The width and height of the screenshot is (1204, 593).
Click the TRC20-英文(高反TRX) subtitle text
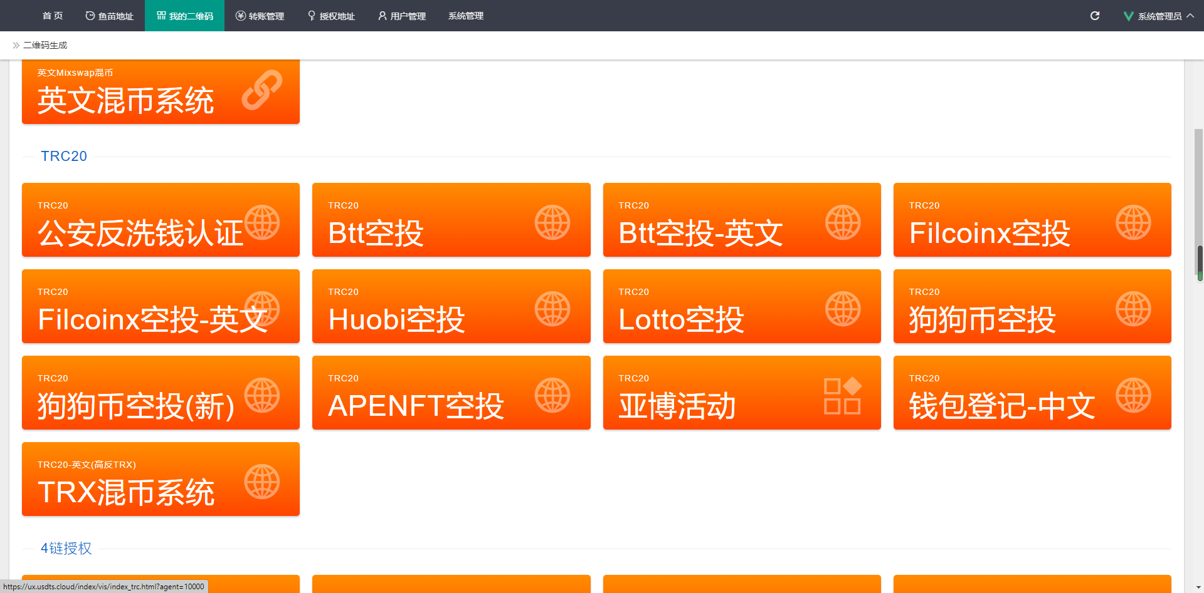tap(87, 465)
